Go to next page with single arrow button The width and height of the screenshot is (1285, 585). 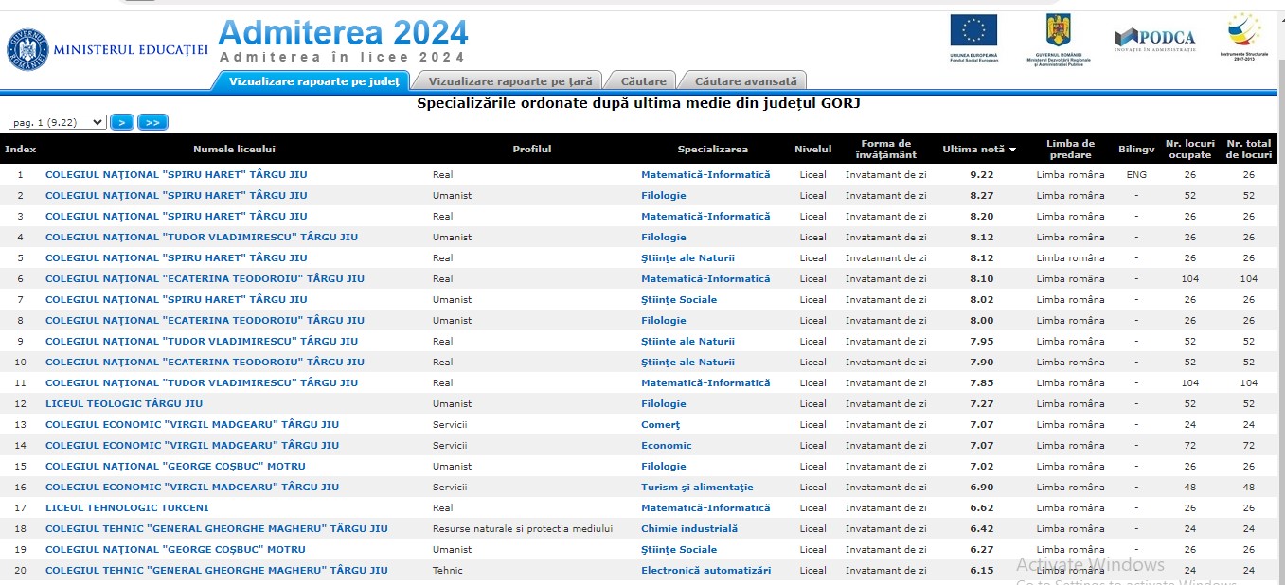pyautogui.click(x=122, y=122)
